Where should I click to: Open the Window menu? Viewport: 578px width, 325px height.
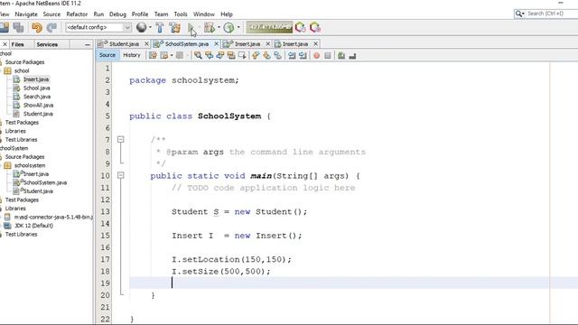coord(204,14)
